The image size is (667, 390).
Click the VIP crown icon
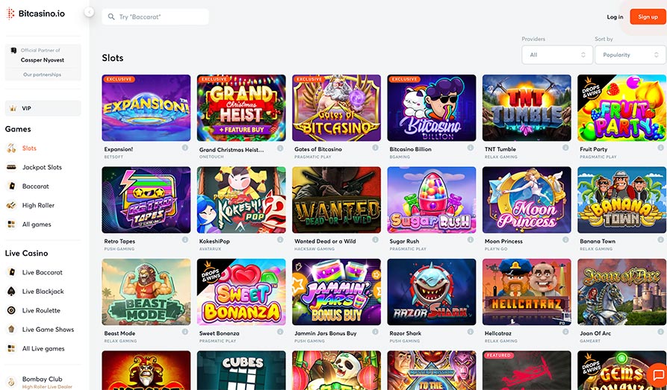pyautogui.click(x=13, y=108)
